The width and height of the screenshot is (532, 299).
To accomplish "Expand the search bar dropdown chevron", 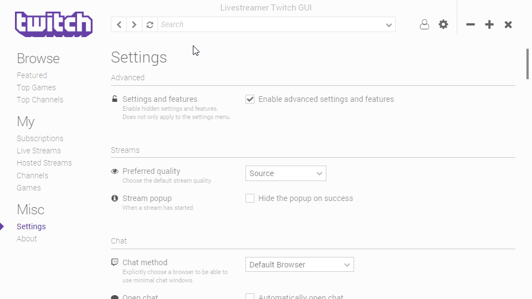I will pos(389,25).
